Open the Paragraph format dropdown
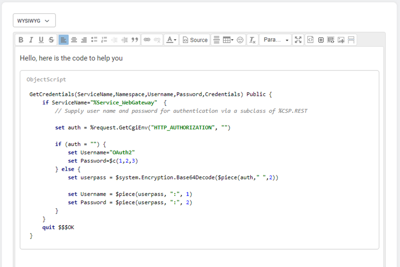The height and width of the screenshot is (267, 400). click(276, 40)
